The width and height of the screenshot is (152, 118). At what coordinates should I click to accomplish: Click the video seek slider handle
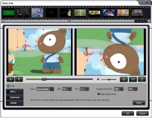click(x=44, y=79)
